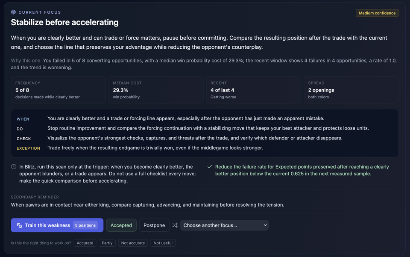Click the Medium confidence badge

[377, 13]
